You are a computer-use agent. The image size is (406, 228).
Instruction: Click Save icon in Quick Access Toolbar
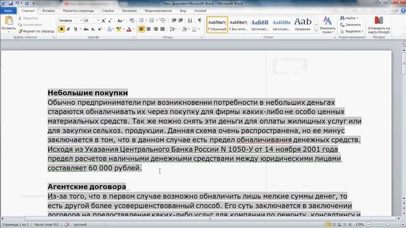click(x=11, y=3)
